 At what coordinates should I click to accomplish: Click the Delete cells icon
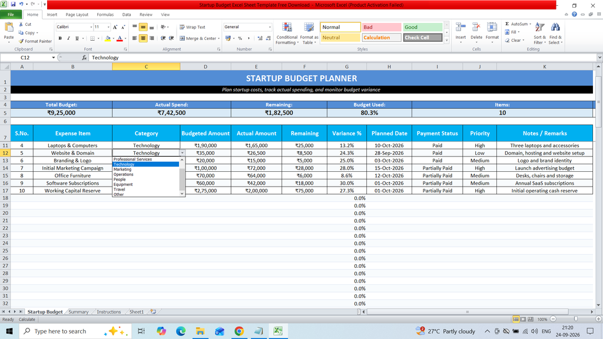tap(476, 28)
